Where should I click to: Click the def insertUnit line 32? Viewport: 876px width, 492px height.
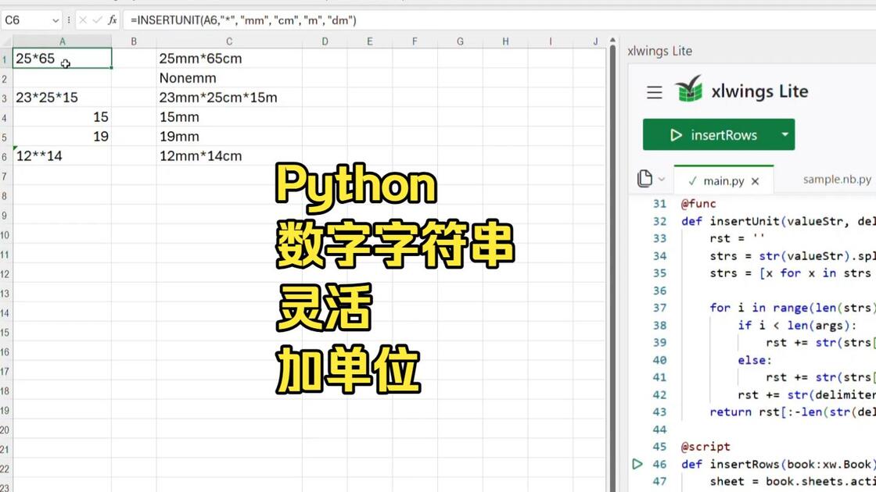pyautogui.click(x=778, y=222)
